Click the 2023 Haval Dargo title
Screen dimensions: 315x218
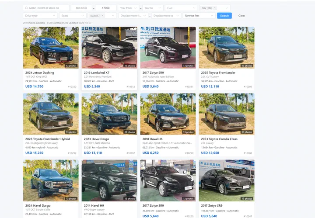point(96,139)
